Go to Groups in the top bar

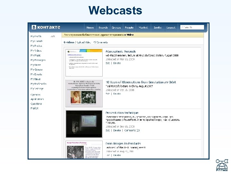coord(116,28)
